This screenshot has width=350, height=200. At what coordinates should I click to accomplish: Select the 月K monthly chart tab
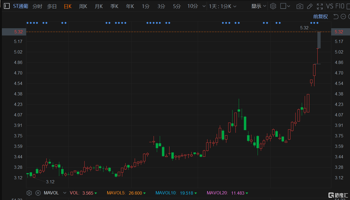pyautogui.click(x=99, y=6)
